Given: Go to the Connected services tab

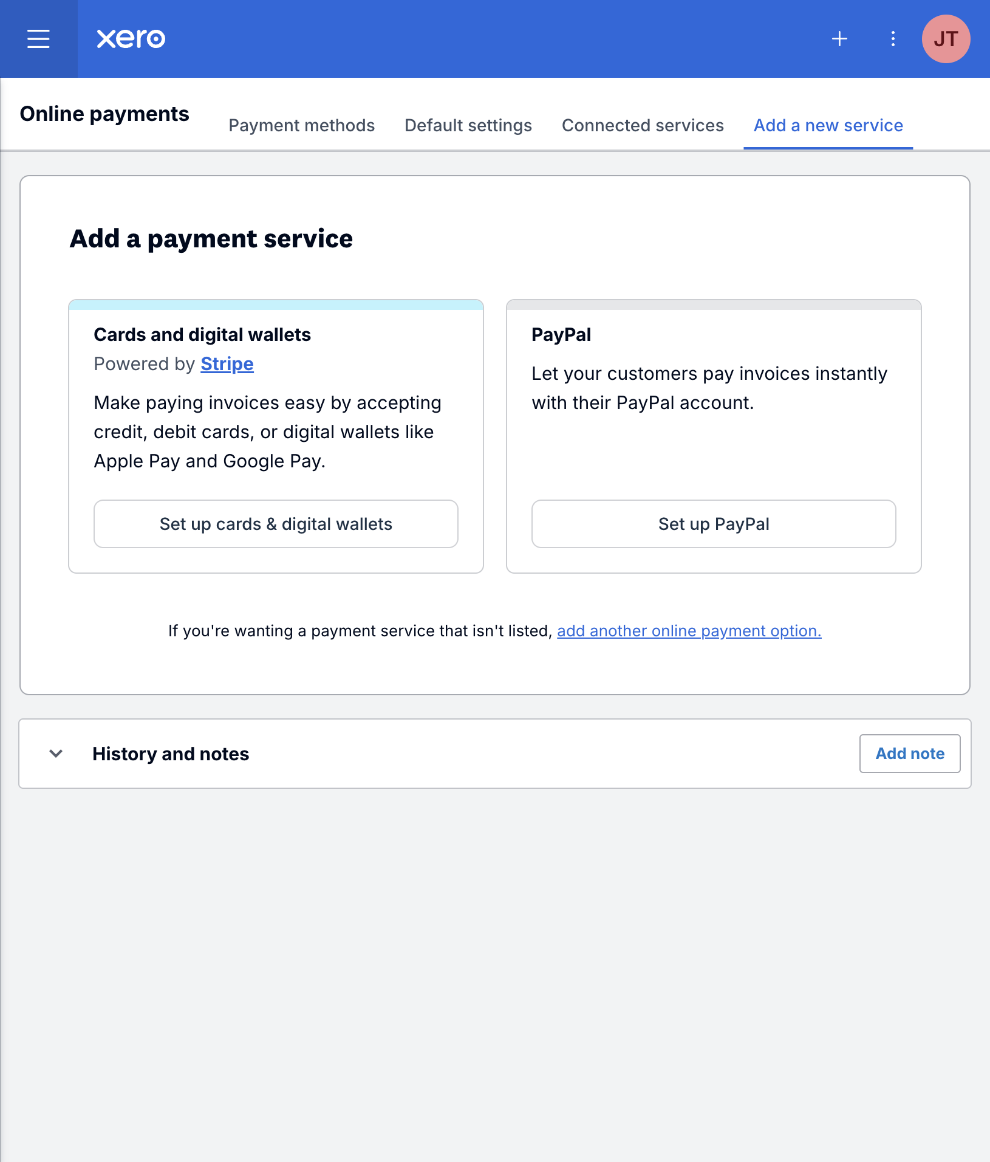Looking at the screenshot, I should (x=643, y=125).
